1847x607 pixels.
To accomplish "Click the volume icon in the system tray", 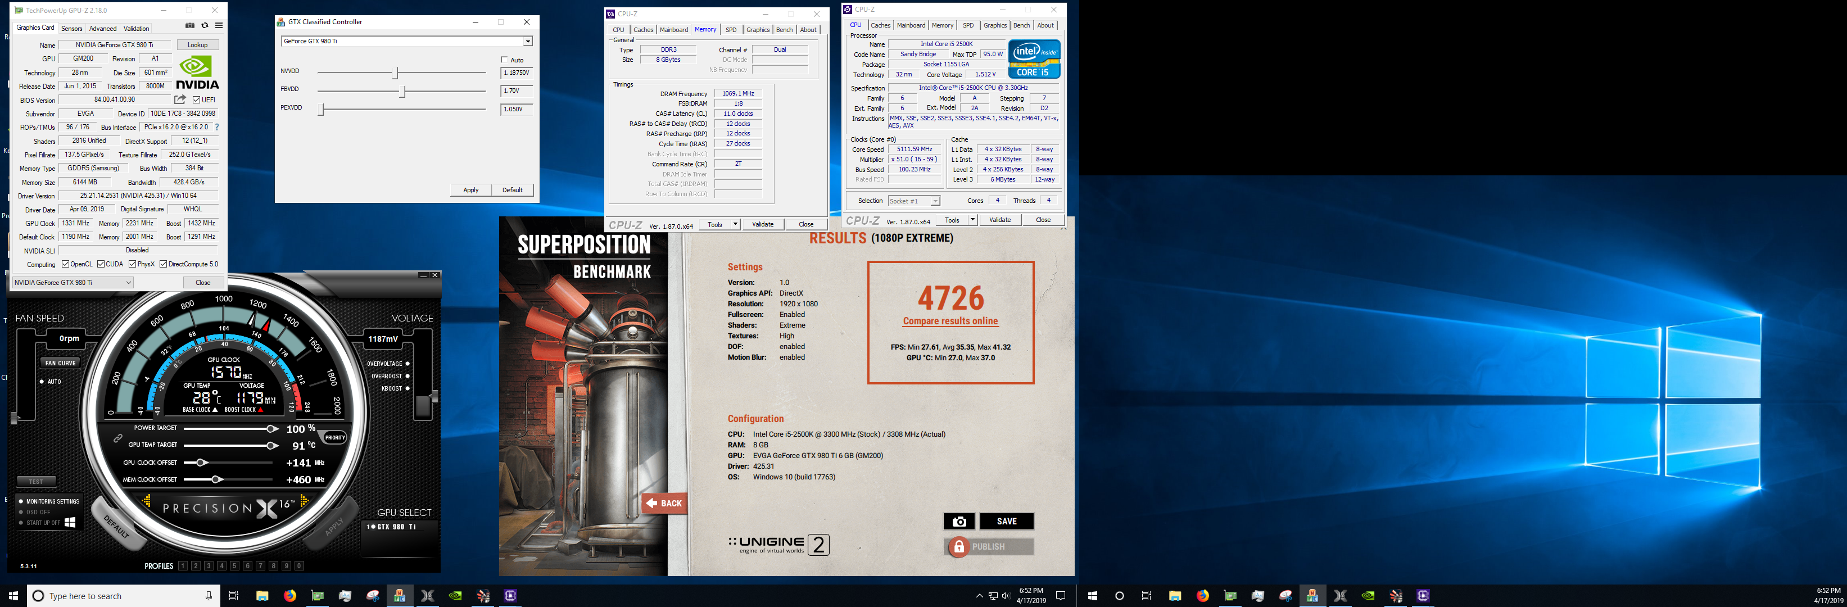I will click(x=1006, y=596).
